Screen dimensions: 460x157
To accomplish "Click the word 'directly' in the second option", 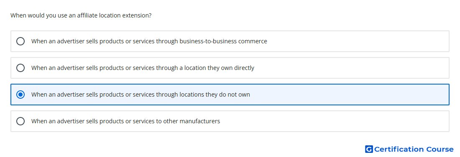I will pos(244,68).
